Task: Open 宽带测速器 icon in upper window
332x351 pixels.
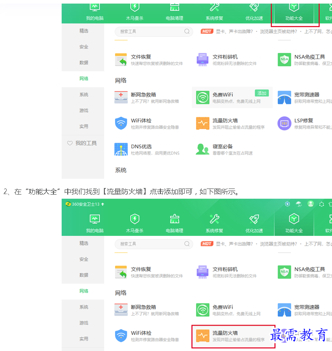Action: click(x=284, y=97)
